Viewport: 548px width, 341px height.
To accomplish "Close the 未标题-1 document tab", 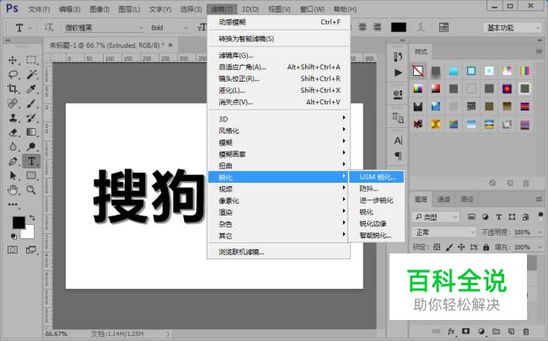I will tap(170, 45).
